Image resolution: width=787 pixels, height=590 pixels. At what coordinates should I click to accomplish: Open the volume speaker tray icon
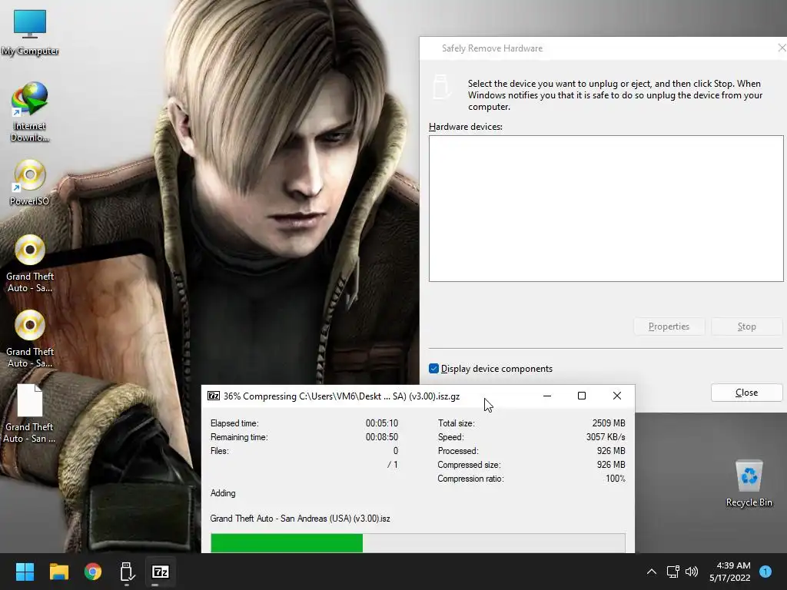[692, 572]
